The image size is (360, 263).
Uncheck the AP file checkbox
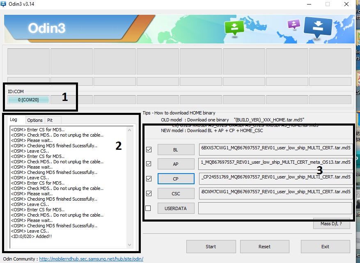point(149,164)
